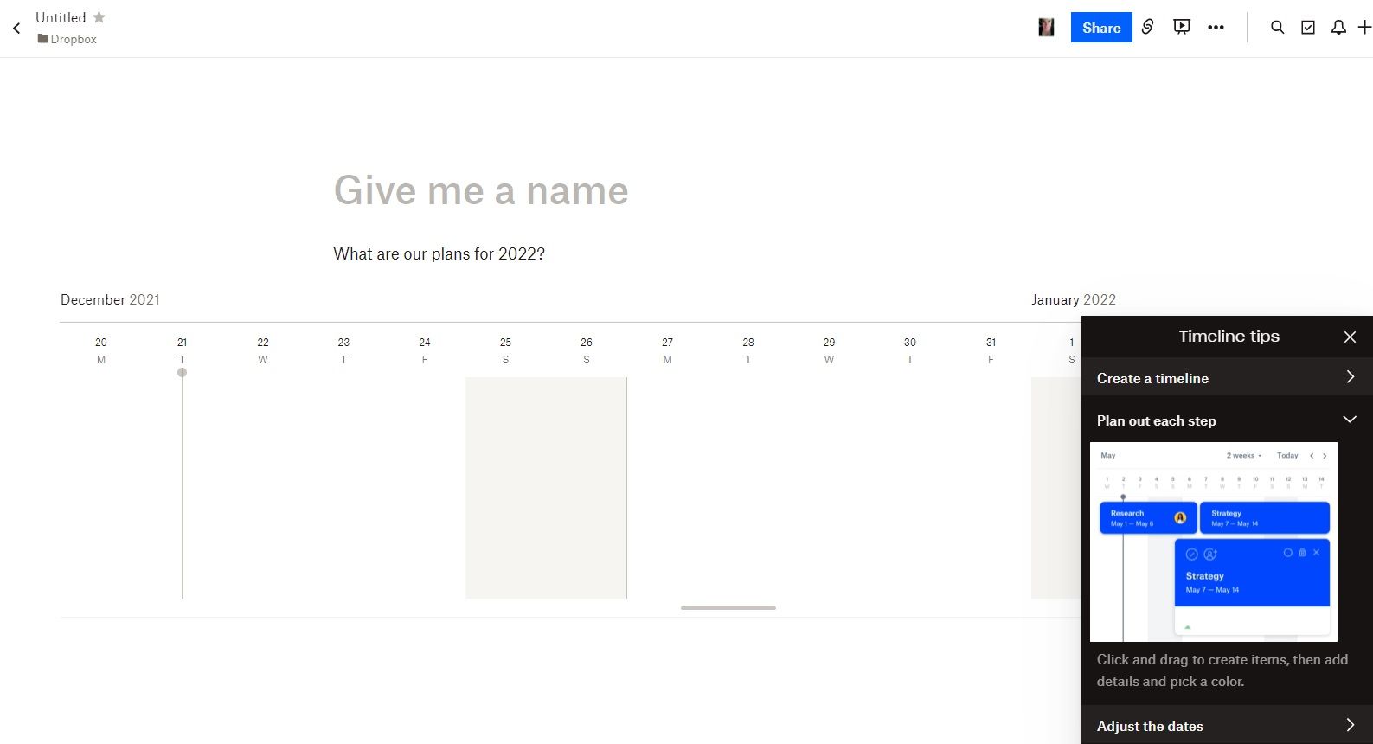This screenshot has height=744, width=1373.
Task: Click the back arrow icon
Action: [x=16, y=29]
